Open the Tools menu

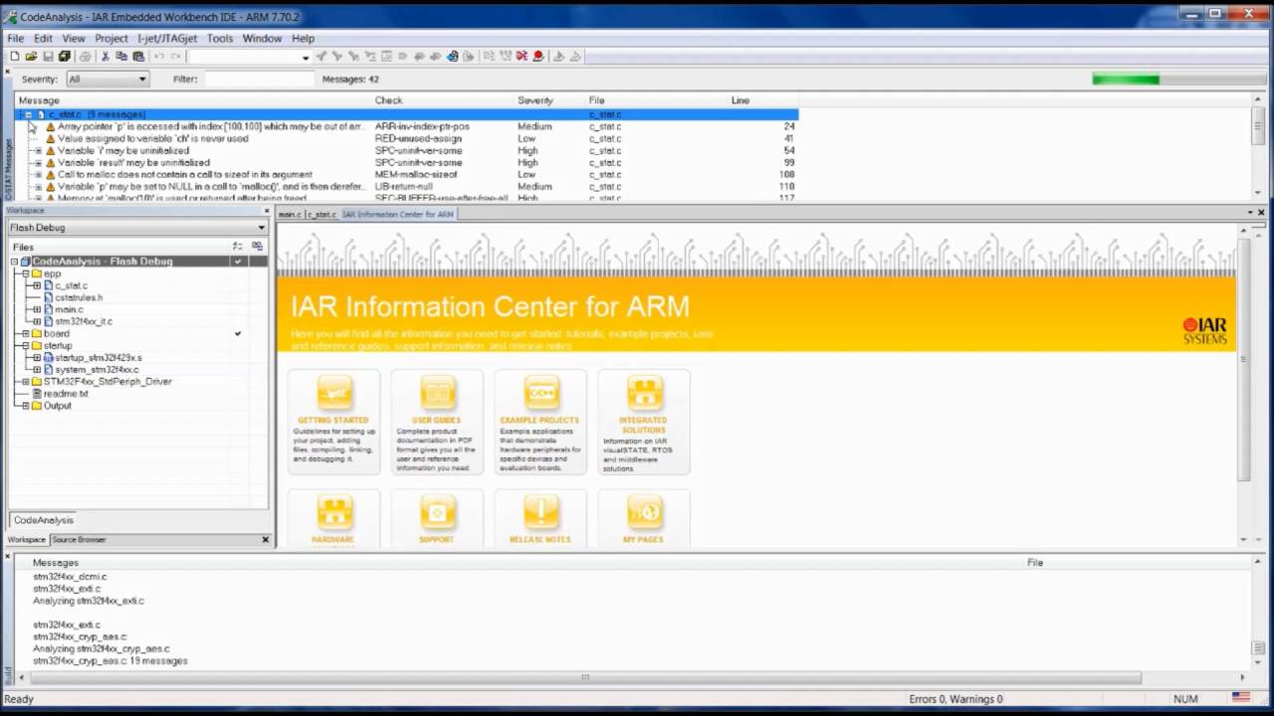coord(220,38)
